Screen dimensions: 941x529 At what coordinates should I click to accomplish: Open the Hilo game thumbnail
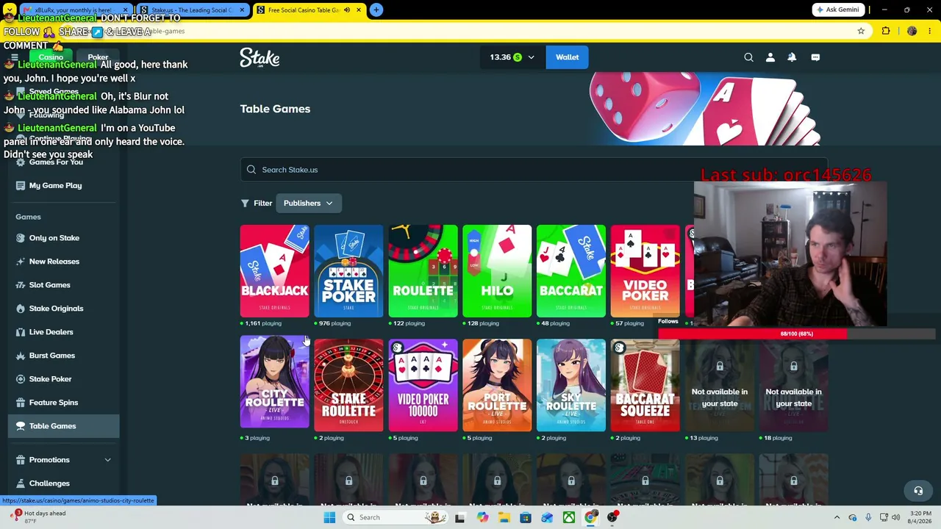(x=497, y=271)
